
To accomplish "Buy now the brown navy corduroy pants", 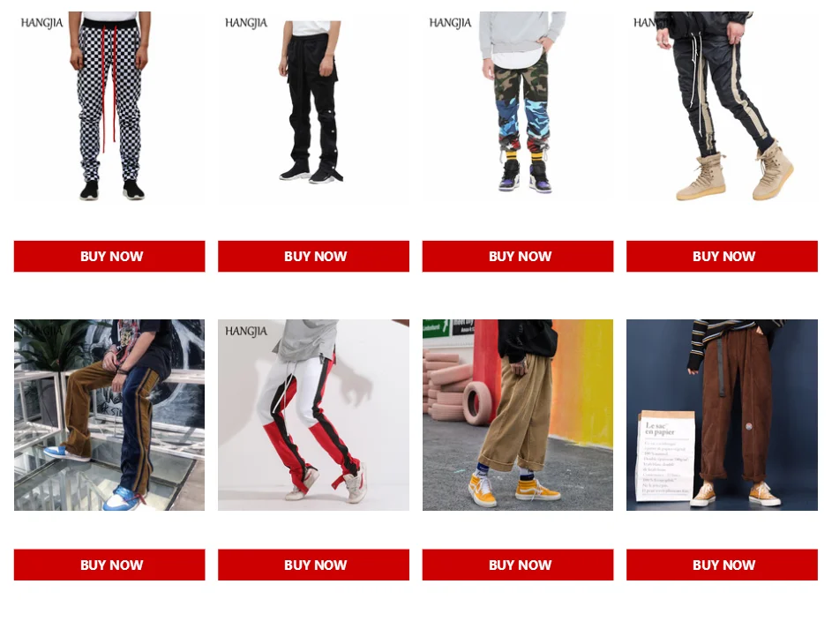I will pyautogui.click(x=109, y=565).
